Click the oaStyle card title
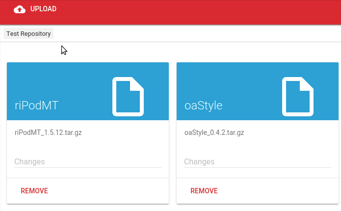Screen dimensions: 341x211 [x=203, y=105]
